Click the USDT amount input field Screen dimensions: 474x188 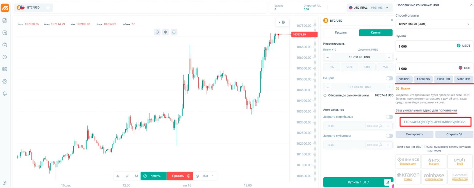(x=425, y=46)
